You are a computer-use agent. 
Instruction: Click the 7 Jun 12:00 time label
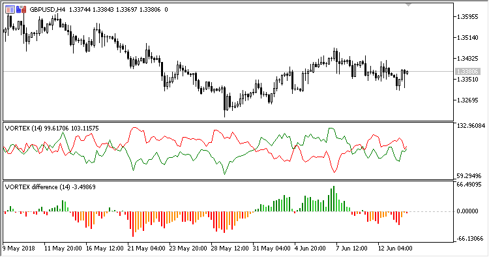click(x=352, y=249)
